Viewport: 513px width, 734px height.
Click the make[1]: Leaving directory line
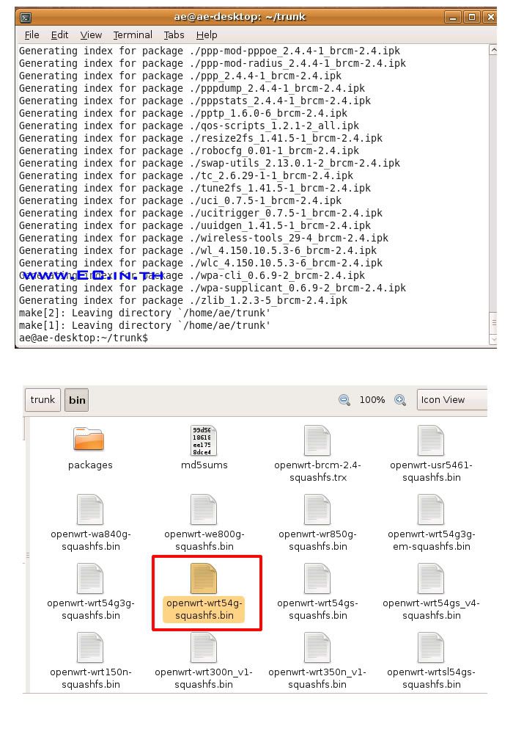click(x=144, y=325)
